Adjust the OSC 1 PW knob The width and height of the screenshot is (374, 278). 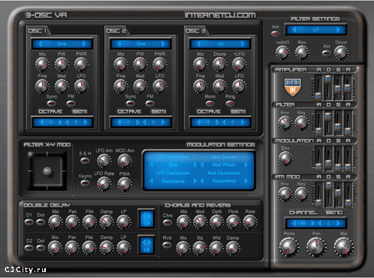point(62,64)
